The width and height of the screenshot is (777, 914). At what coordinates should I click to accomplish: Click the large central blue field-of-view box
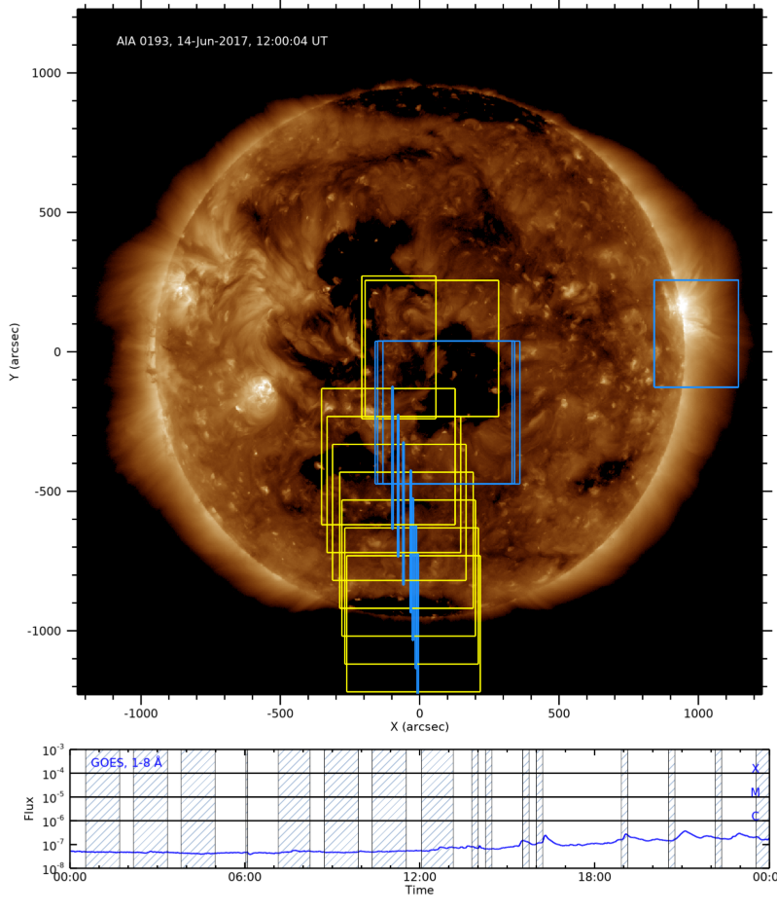click(447, 412)
